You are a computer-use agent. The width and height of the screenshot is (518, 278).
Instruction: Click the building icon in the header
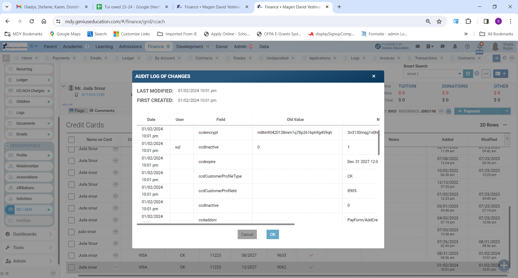455,46
